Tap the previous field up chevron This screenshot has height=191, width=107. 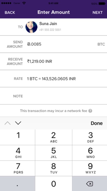(8, 123)
